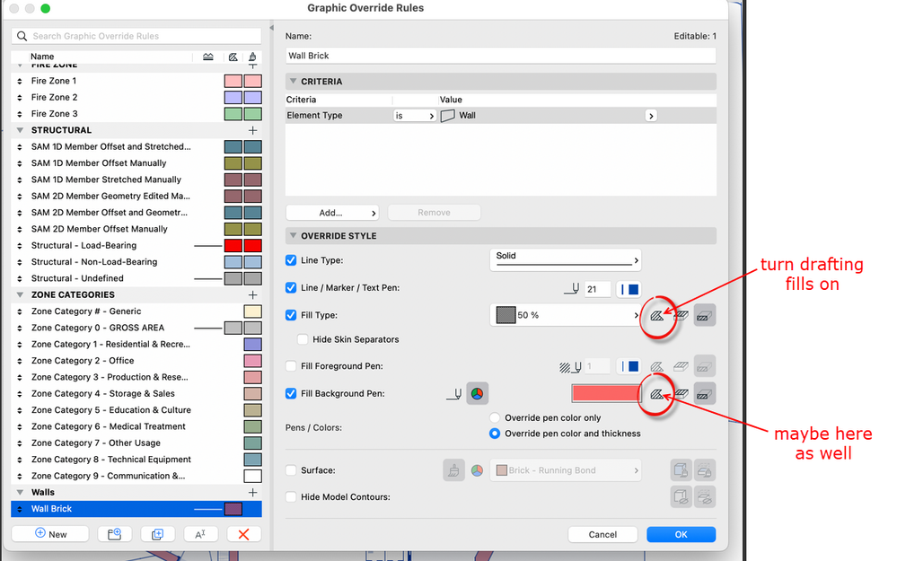The width and height of the screenshot is (897, 561).
Task: Select the Wall Brick rule
Action: click(136, 509)
